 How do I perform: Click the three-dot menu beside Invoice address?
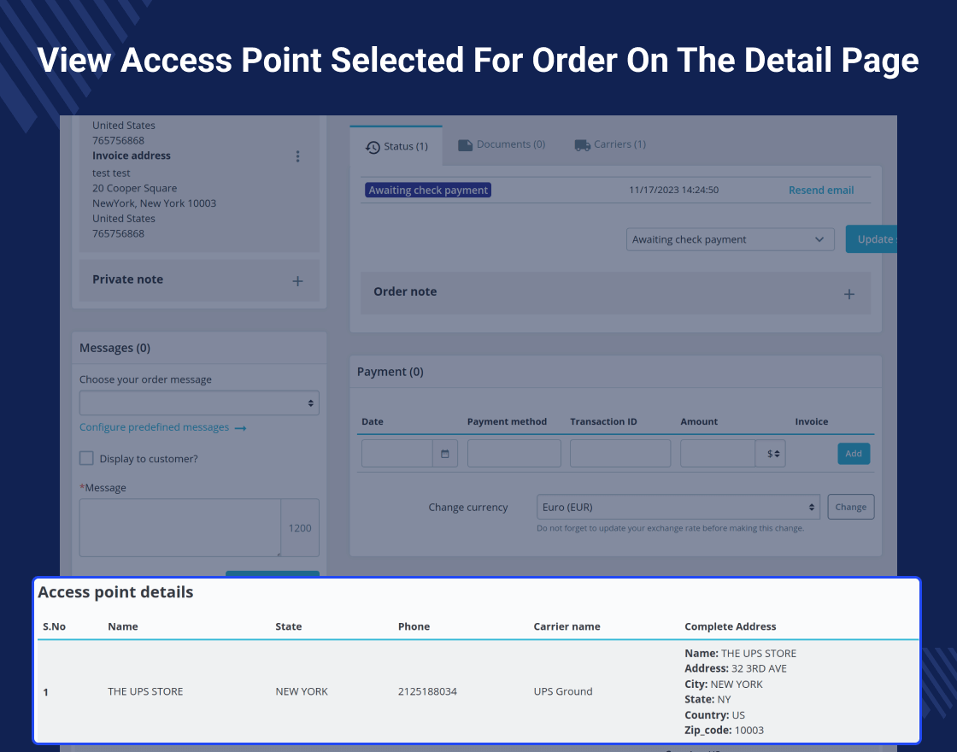tap(298, 156)
